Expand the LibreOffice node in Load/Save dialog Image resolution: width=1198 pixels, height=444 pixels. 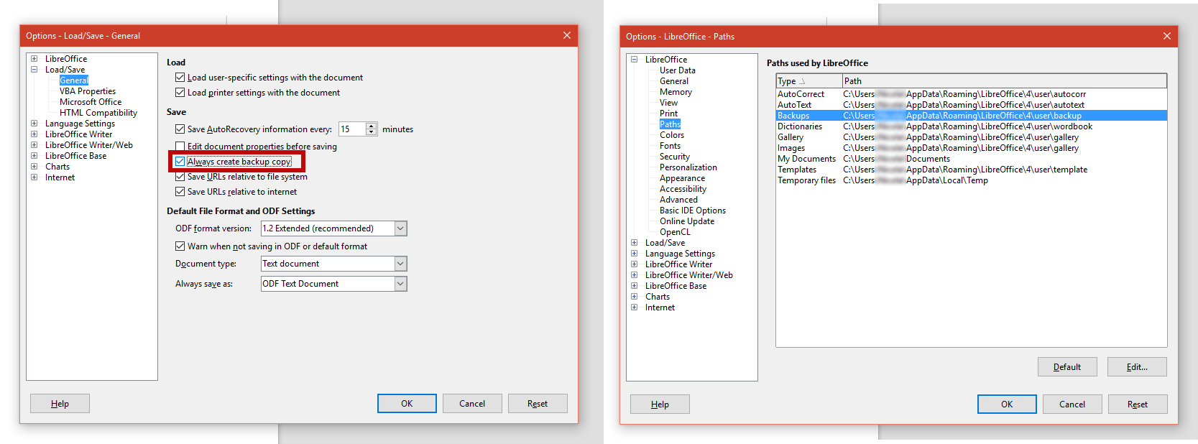tap(34, 59)
